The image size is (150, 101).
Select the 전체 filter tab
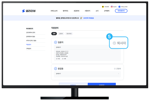point(54,34)
